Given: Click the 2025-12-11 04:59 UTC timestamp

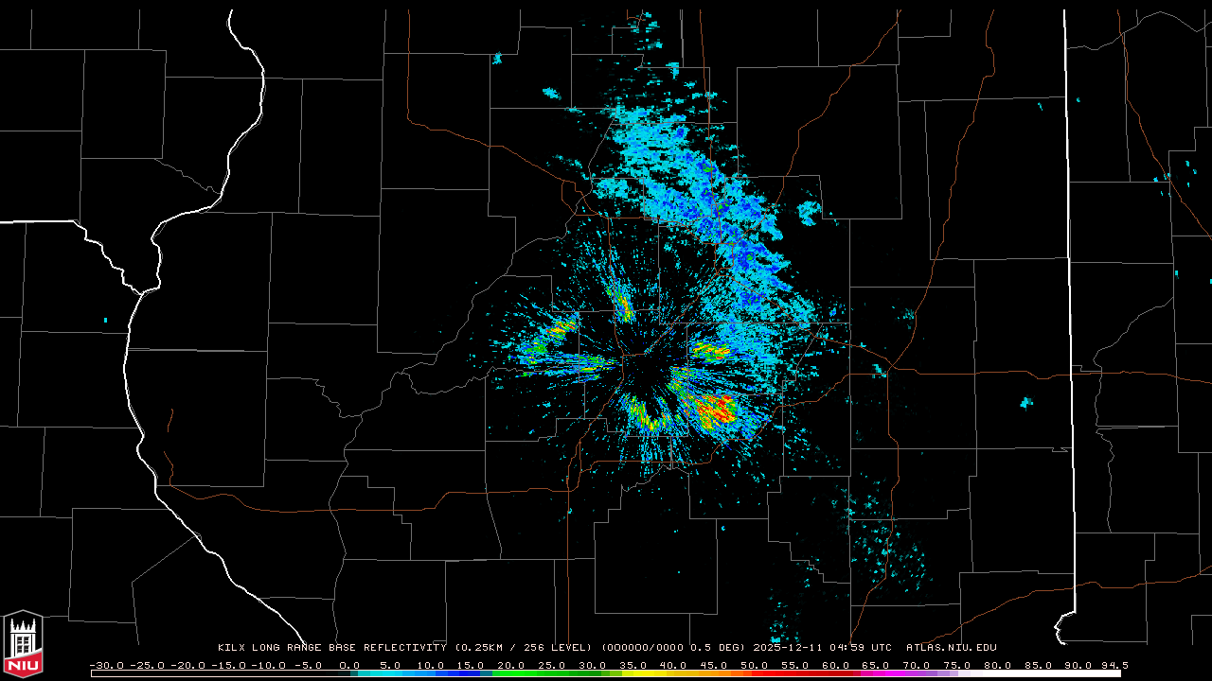Looking at the screenshot, I should pyautogui.click(x=822, y=648).
